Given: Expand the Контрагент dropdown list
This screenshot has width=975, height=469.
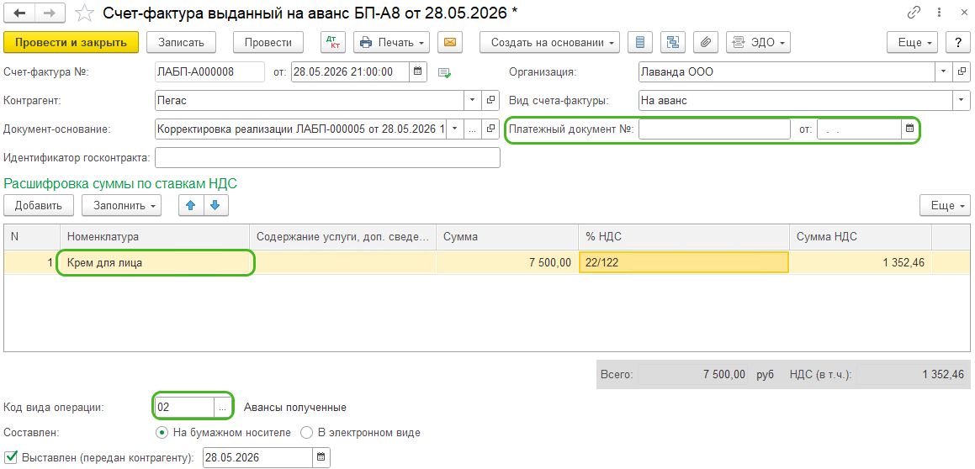Looking at the screenshot, I should 473,100.
